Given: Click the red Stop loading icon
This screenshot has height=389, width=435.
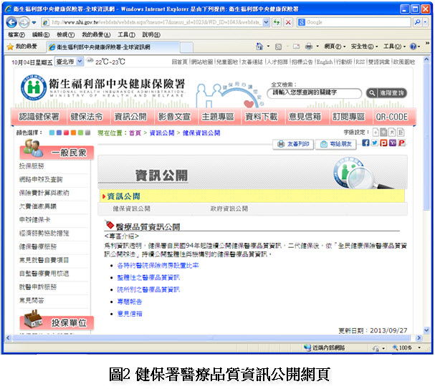Looking at the screenshot, I should point(288,22).
